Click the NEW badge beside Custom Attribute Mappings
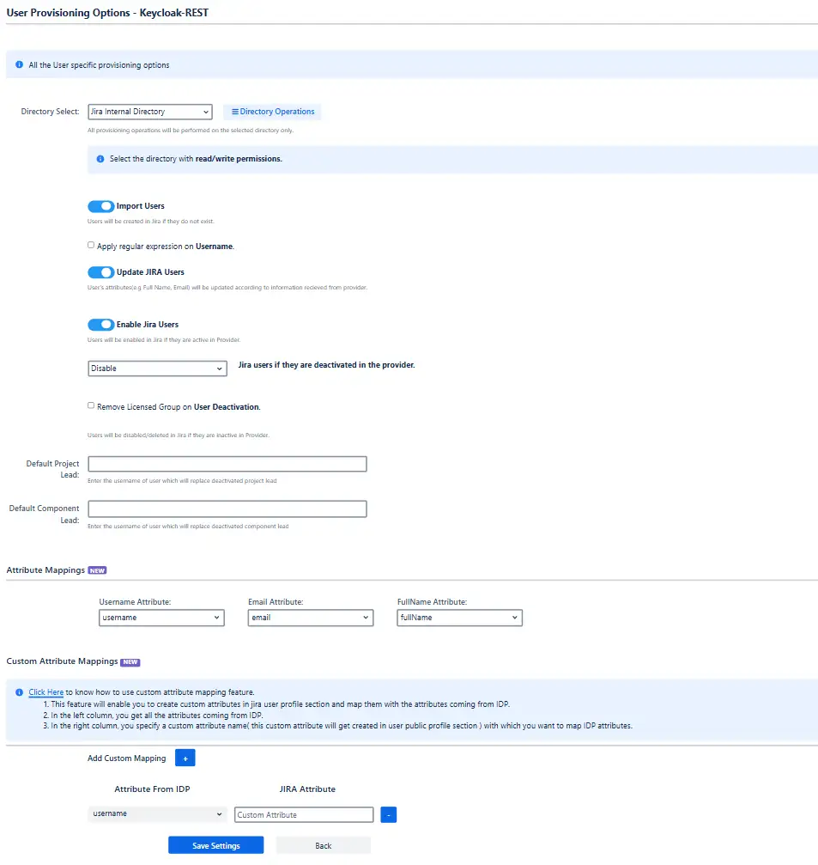 (130, 662)
